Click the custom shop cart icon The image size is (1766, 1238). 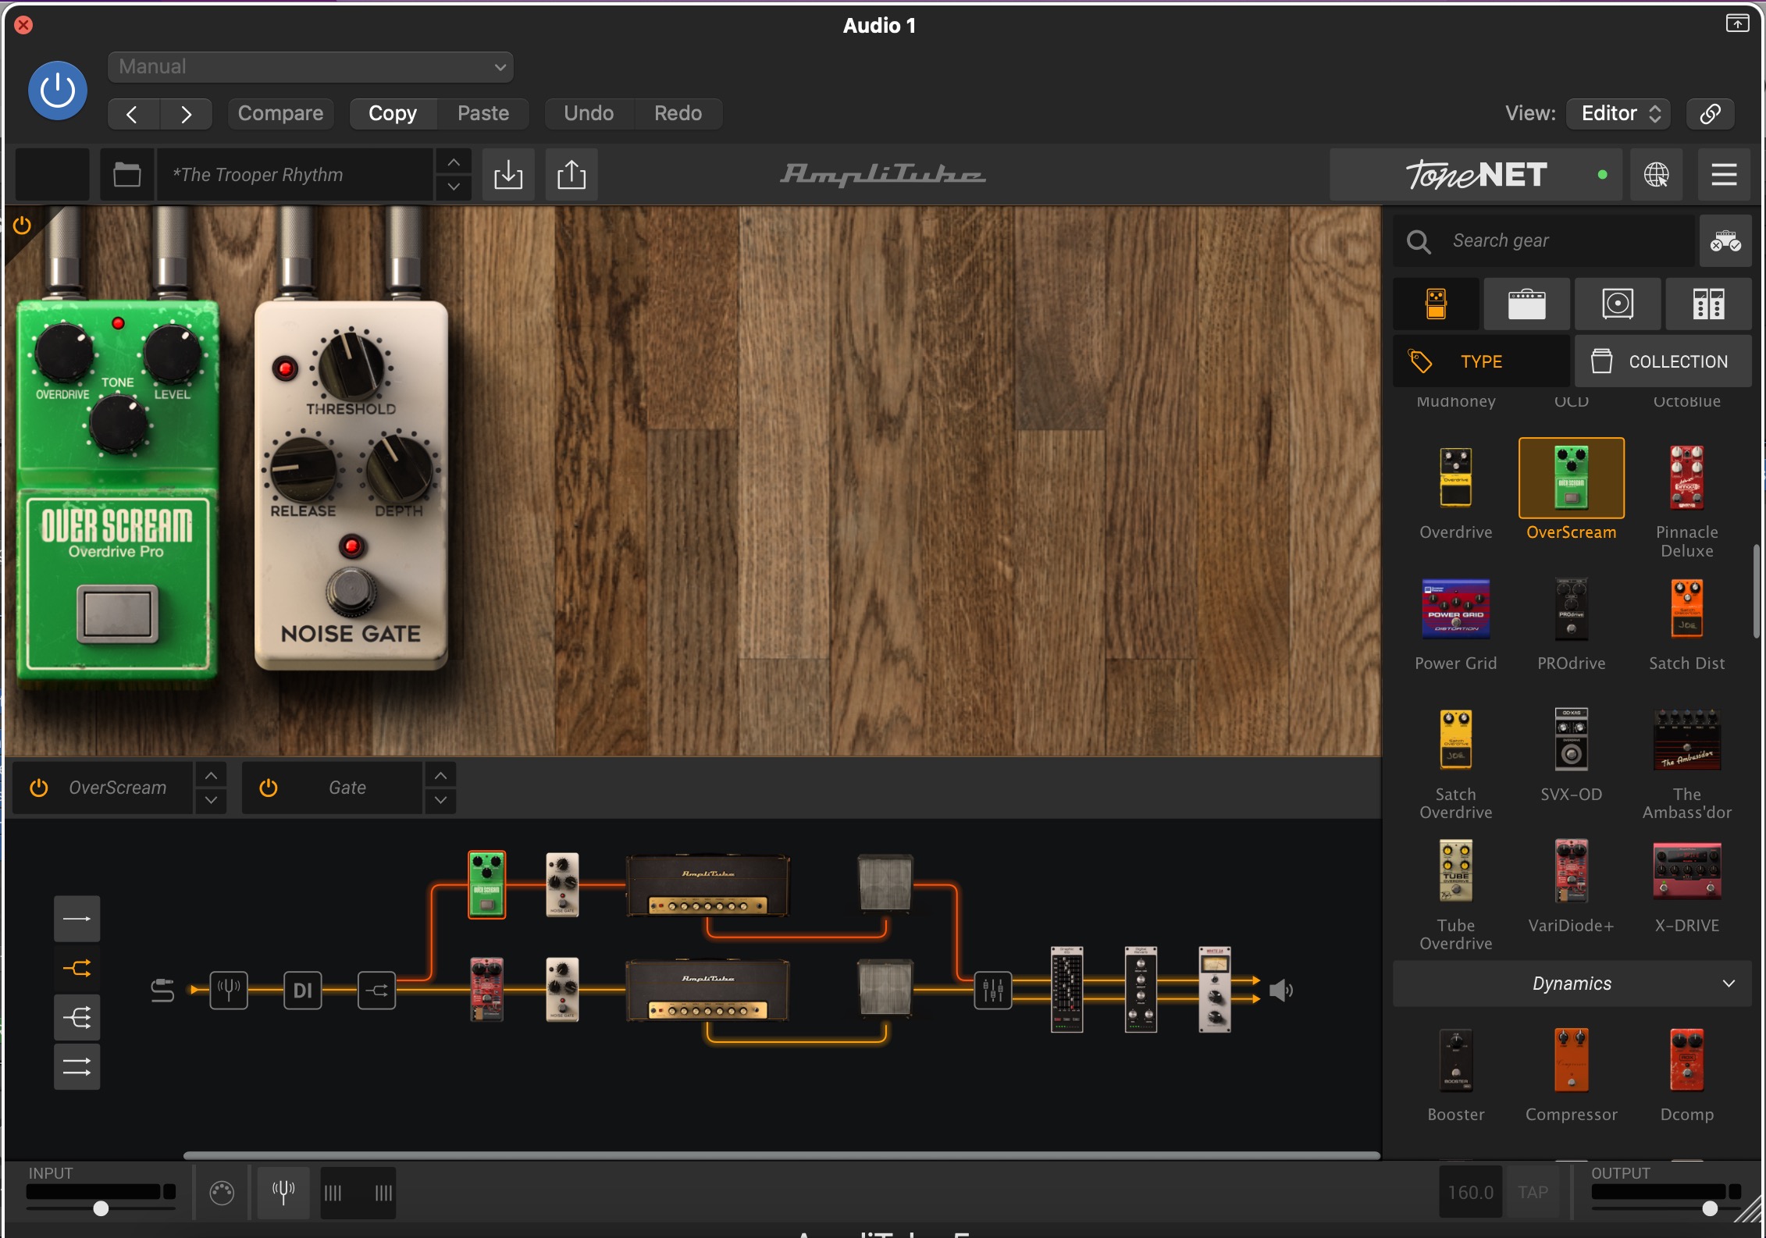click(1725, 241)
